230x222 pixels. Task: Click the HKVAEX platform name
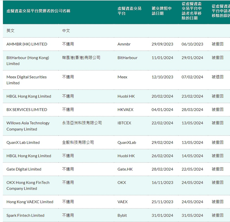pyautogui.click(x=125, y=110)
